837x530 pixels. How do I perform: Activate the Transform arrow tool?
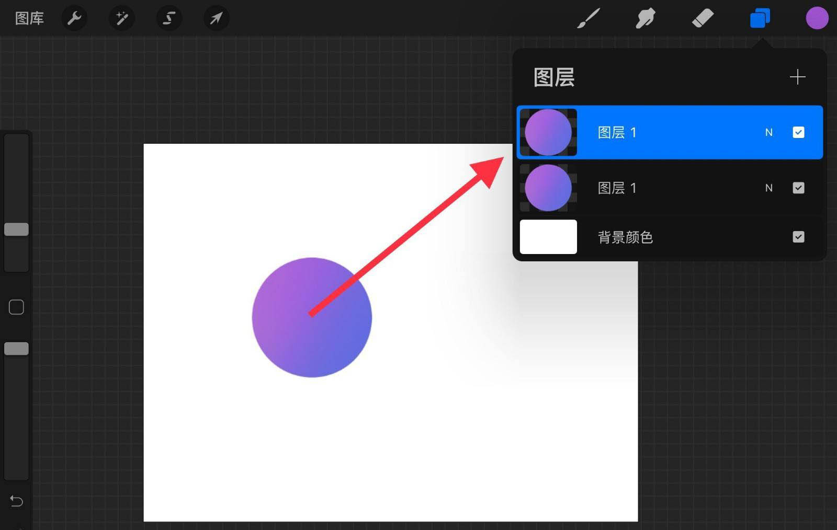pos(216,18)
